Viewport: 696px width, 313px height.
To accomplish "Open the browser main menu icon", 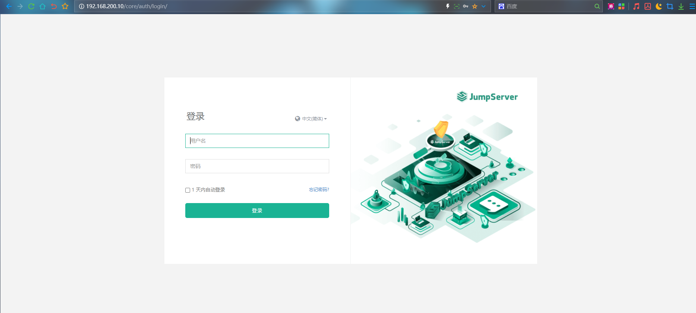I will click(692, 6).
